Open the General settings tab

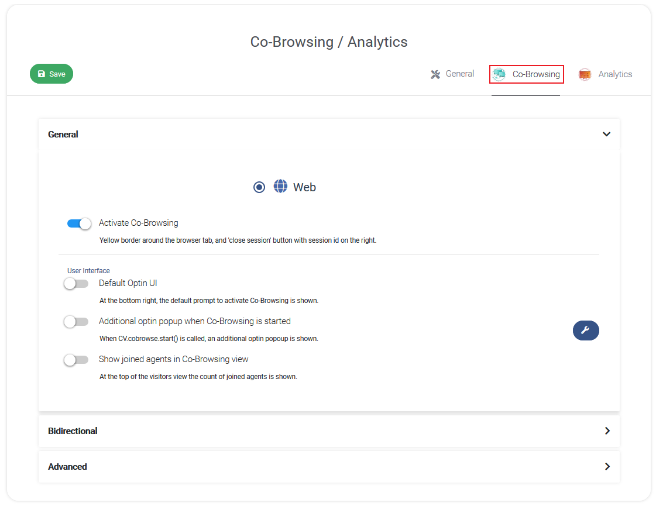pos(452,74)
